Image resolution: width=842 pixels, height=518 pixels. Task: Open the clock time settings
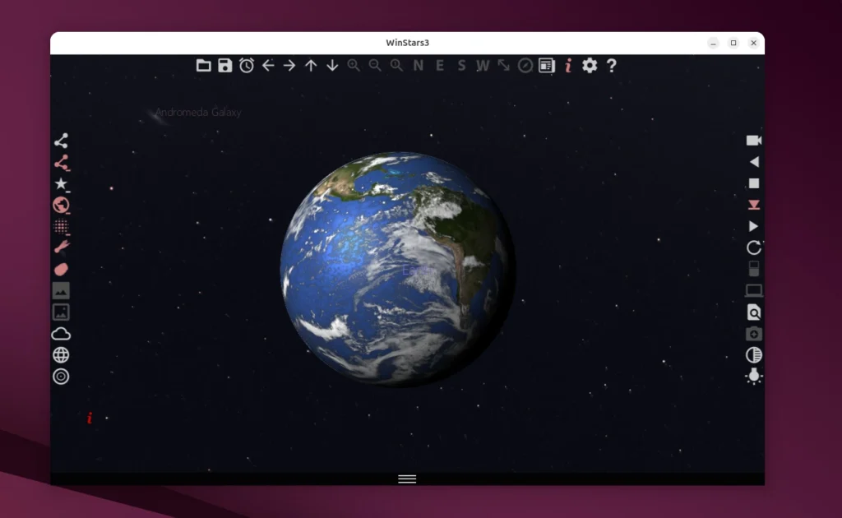coord(247,65)
